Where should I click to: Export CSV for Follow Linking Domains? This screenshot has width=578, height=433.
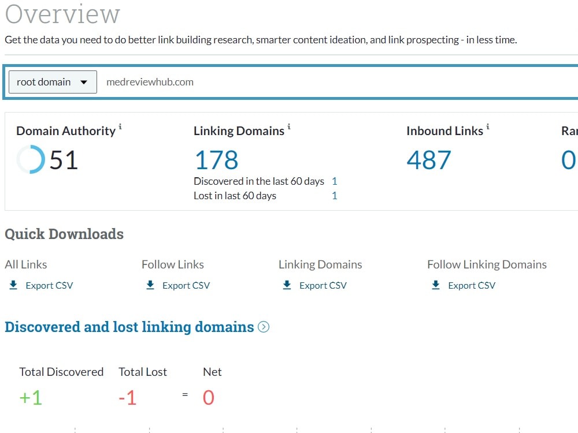pos(472,285)
